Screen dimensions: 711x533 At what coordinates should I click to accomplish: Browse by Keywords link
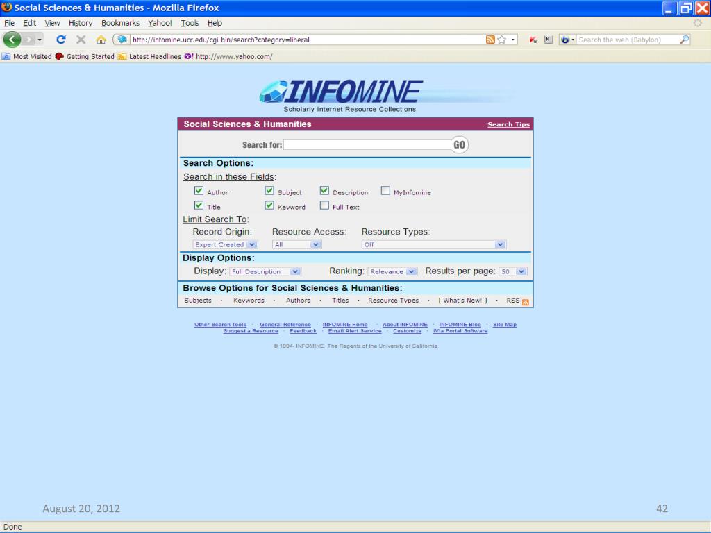(249, 301)
